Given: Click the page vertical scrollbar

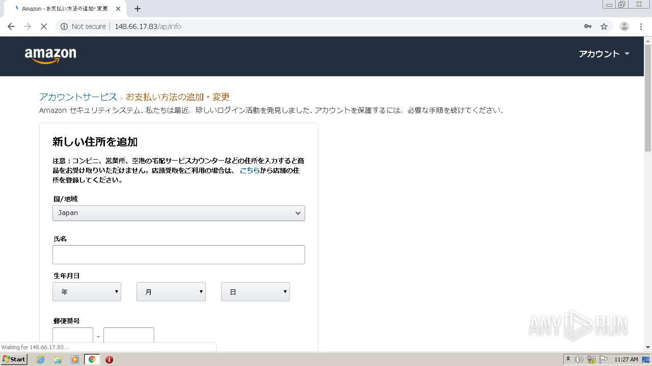Looking at the screenshot, I should [x=648, y=98].
